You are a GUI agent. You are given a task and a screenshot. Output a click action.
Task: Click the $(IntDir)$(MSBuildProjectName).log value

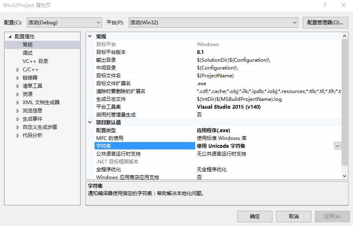[x=239, y=99]
